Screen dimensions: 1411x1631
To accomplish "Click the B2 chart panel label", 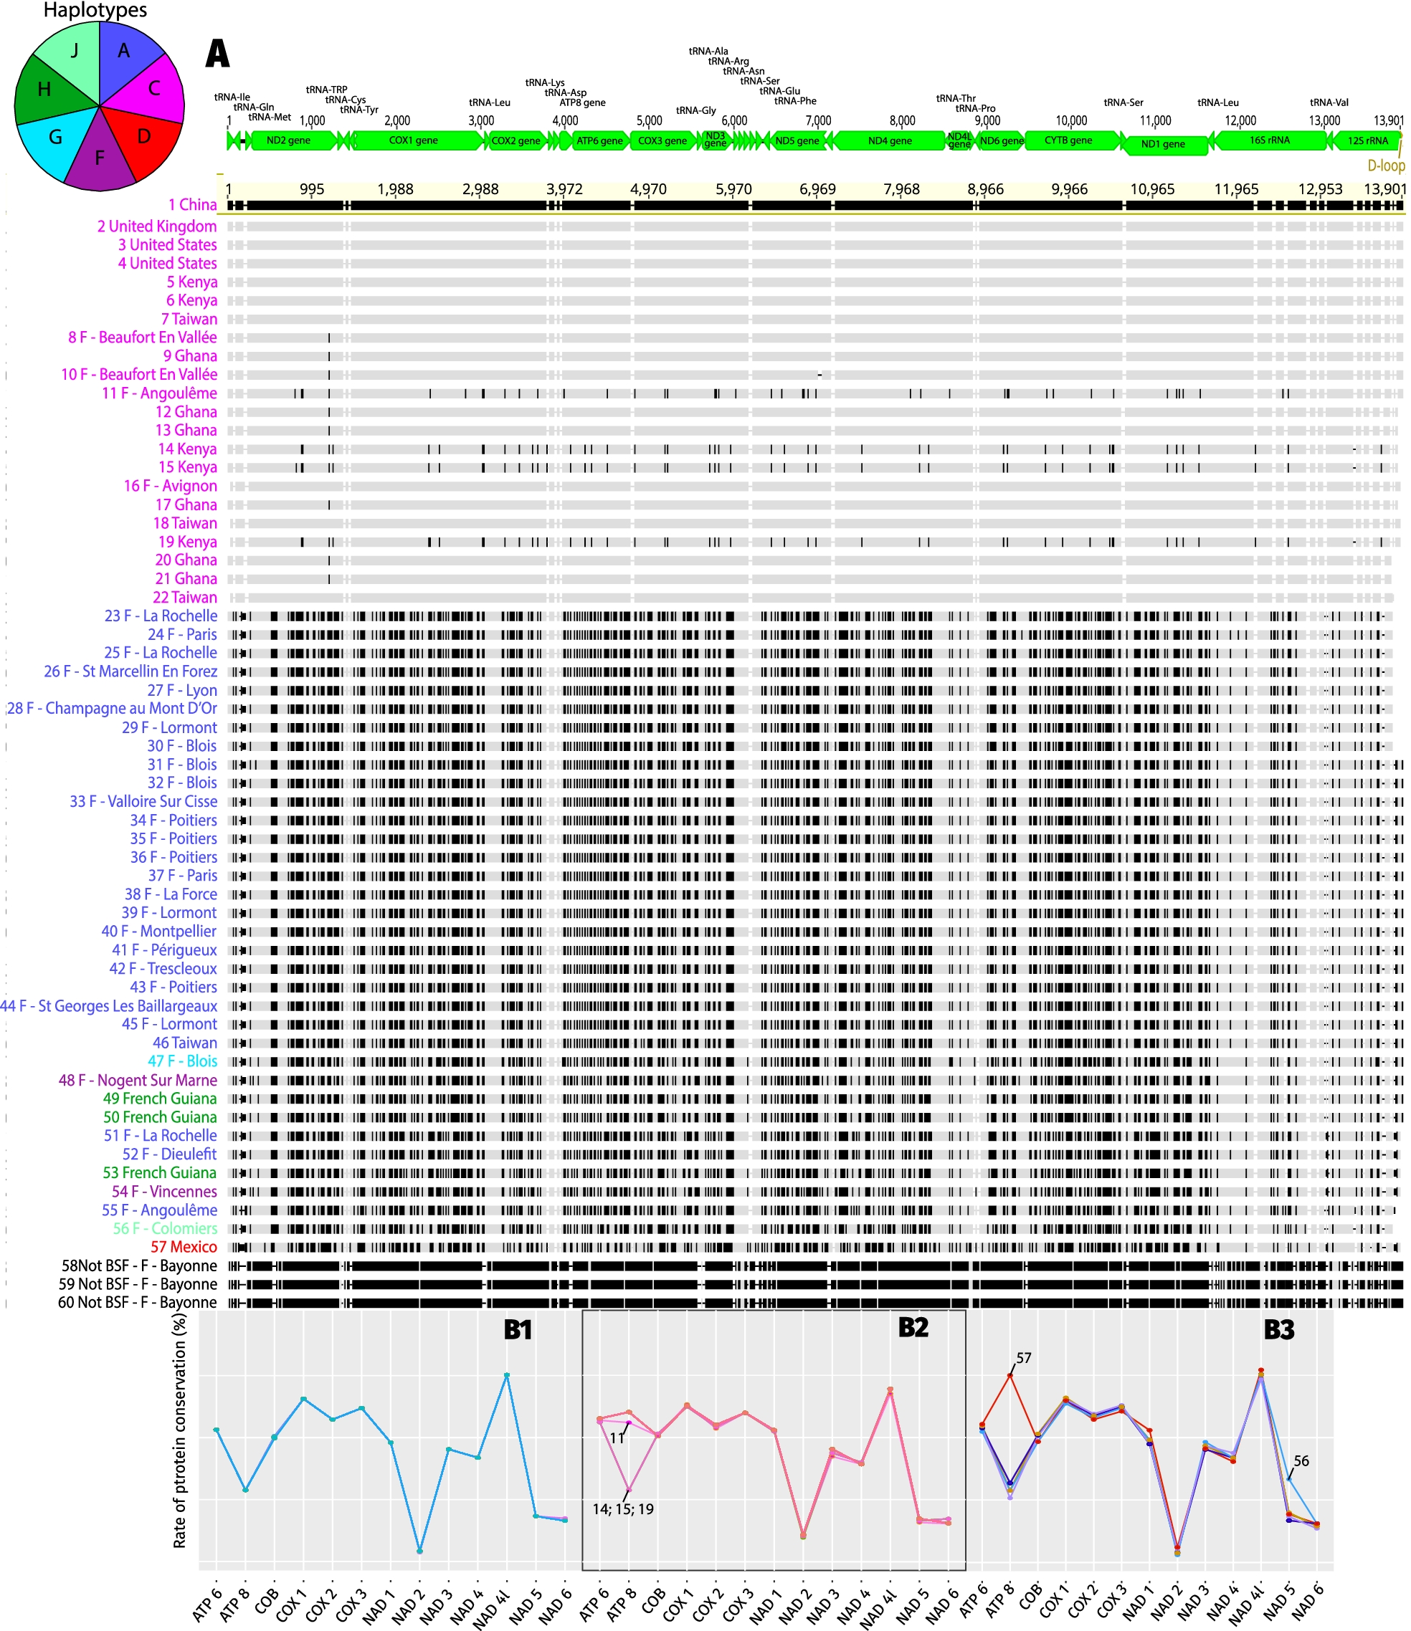I will (913, 1328).
